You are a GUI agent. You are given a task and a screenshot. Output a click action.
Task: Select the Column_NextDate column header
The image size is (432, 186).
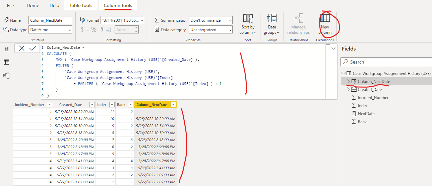point(155,105)
